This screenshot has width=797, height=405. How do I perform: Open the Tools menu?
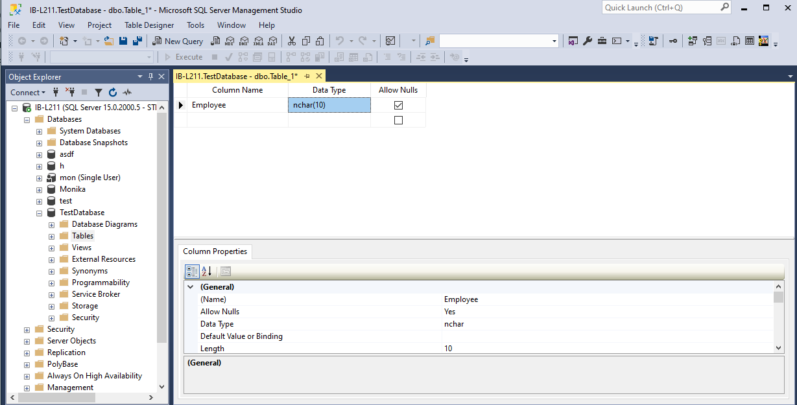coord(195,25)
